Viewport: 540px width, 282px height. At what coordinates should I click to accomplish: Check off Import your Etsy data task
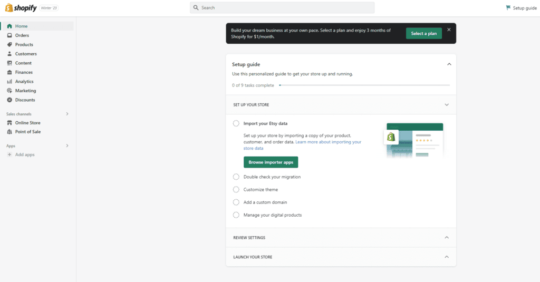point(236,123)
